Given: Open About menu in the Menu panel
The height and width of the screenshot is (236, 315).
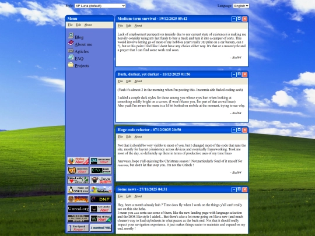Looking at the screenshot, I should (x=87, y=25).
